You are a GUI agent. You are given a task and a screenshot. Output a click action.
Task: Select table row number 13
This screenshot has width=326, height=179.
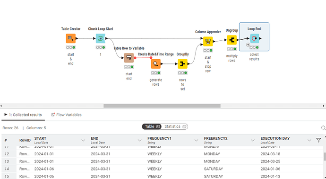tap(7, 161)
